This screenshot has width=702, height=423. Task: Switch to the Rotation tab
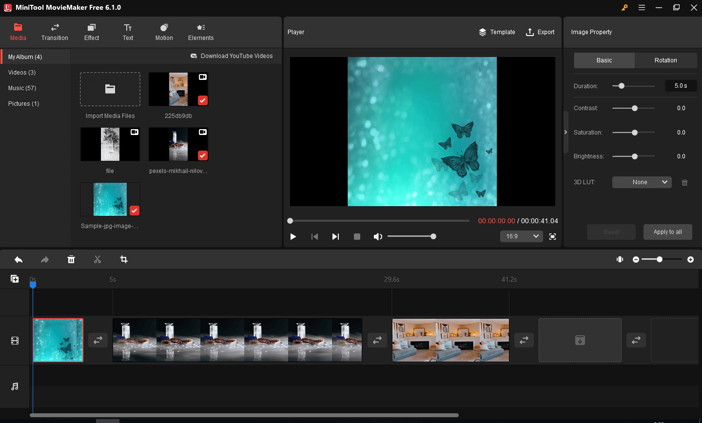tap(665, 60)
